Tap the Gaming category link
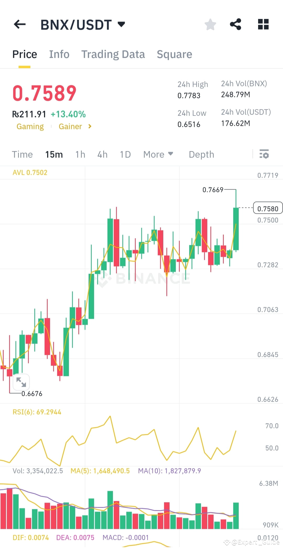This screenshot has width=283, height=548. [30, 126]
